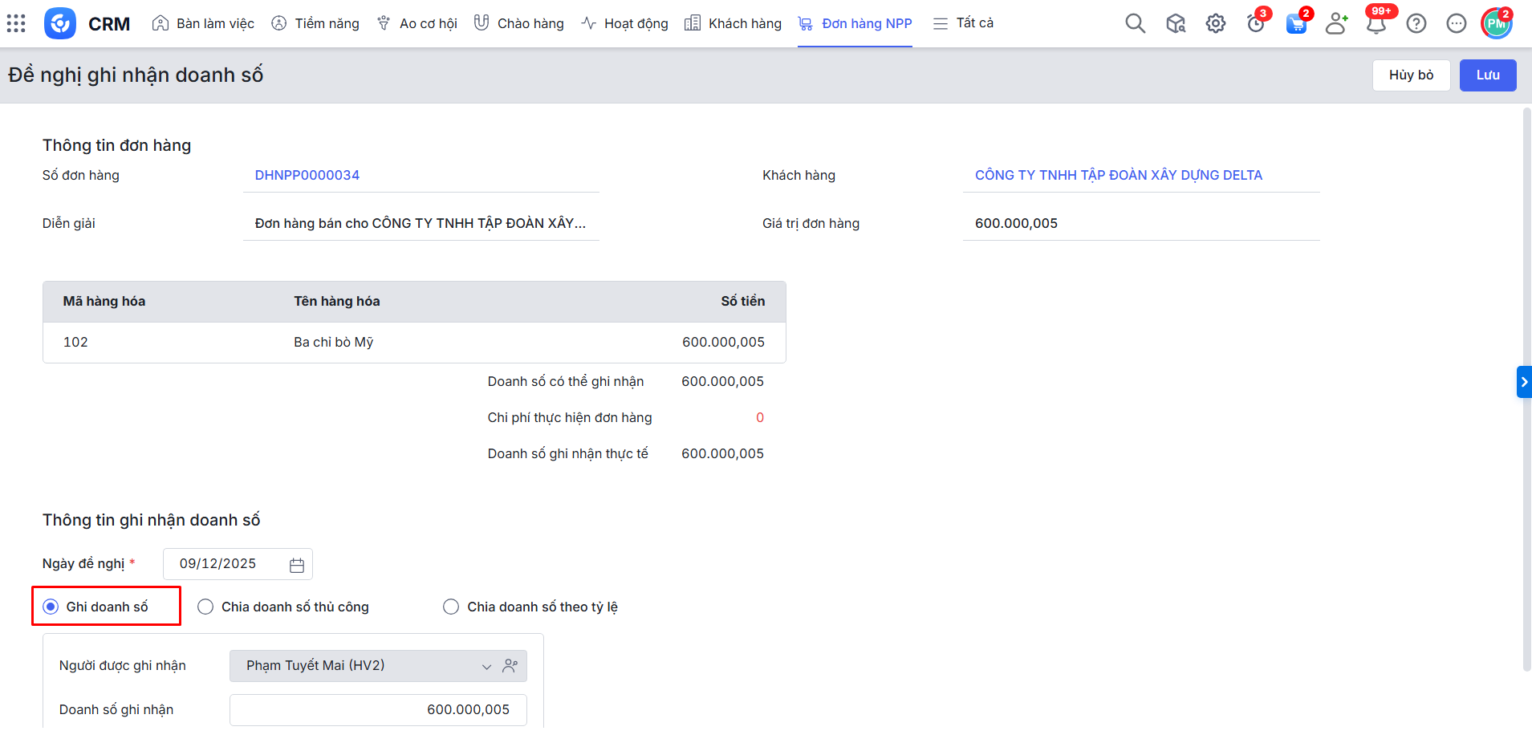Open the settings gear icon

point(1215,23)
